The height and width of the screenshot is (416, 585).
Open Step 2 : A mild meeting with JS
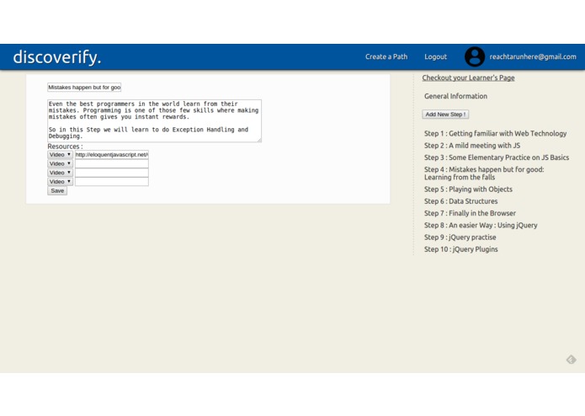click(472, 146)
